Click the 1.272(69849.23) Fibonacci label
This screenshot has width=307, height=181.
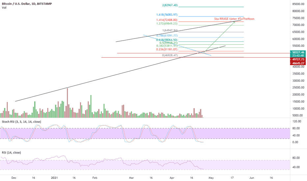167,23
